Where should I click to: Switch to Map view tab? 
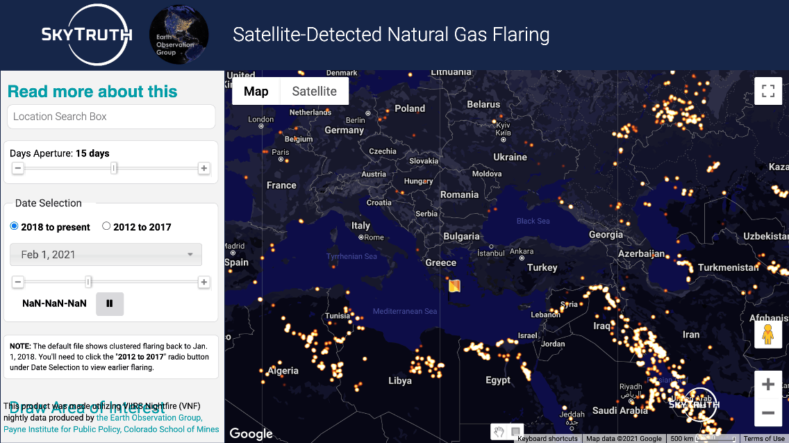(x=256, y=91)
